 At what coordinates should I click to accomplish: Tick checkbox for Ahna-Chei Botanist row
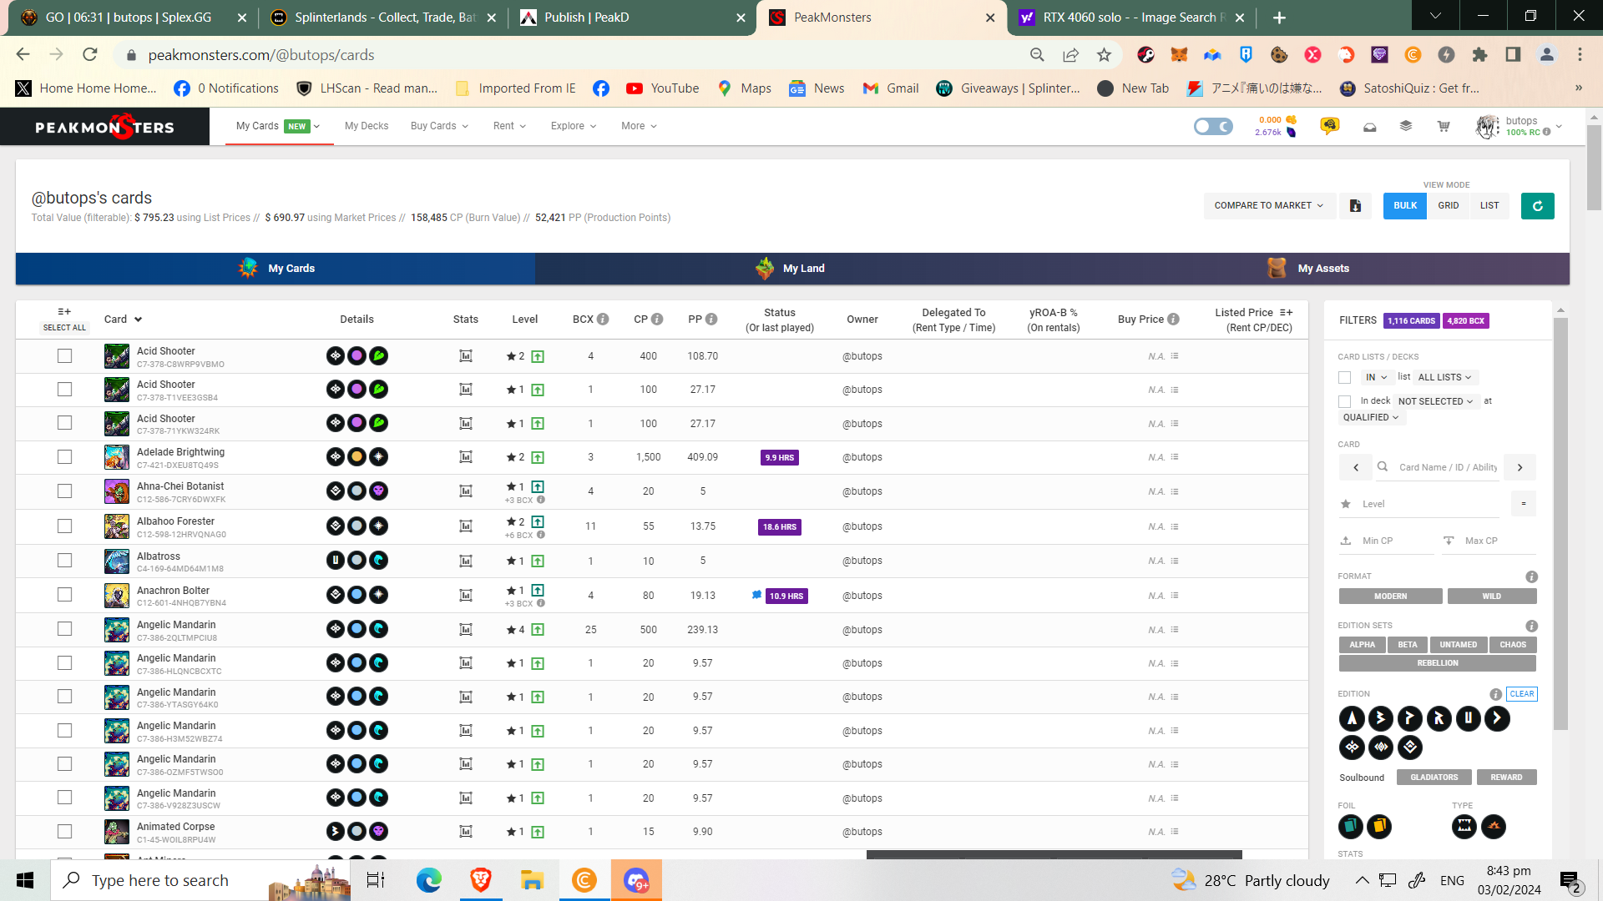[x=64, y=491]
